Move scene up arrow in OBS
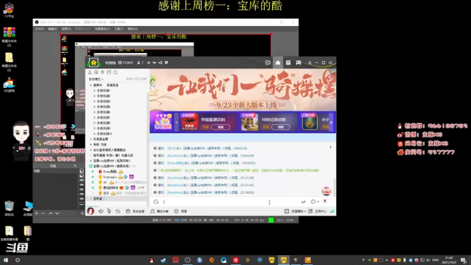471x265 pixels. click(x=51, y=213)
